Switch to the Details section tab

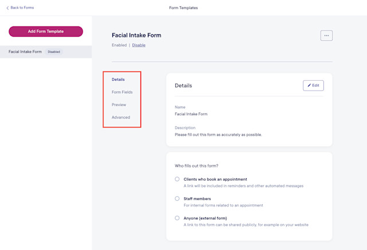(x=118, y=80)
